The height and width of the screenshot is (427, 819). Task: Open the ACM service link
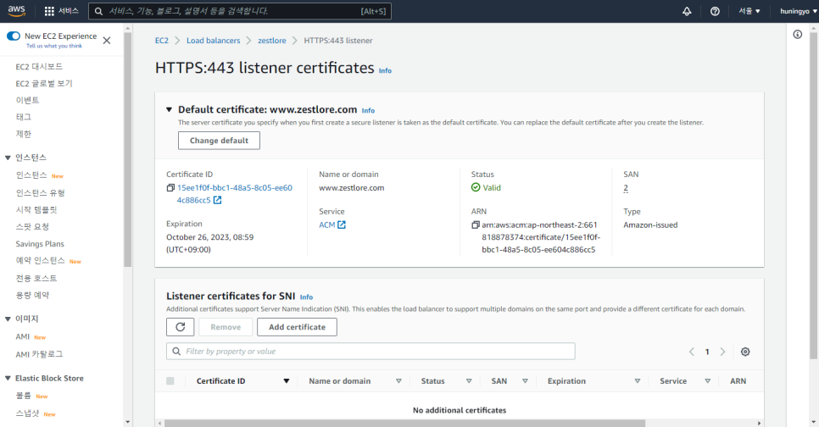coord(327,225)
